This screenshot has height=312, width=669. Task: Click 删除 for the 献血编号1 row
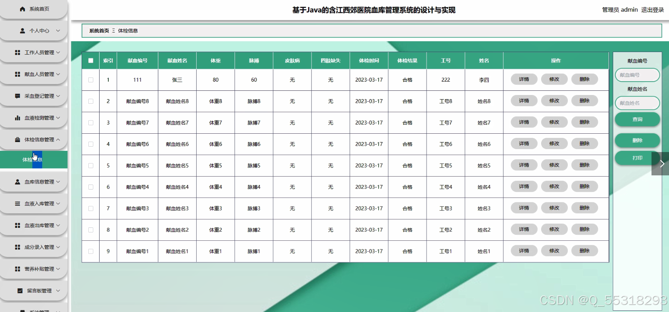584,251
